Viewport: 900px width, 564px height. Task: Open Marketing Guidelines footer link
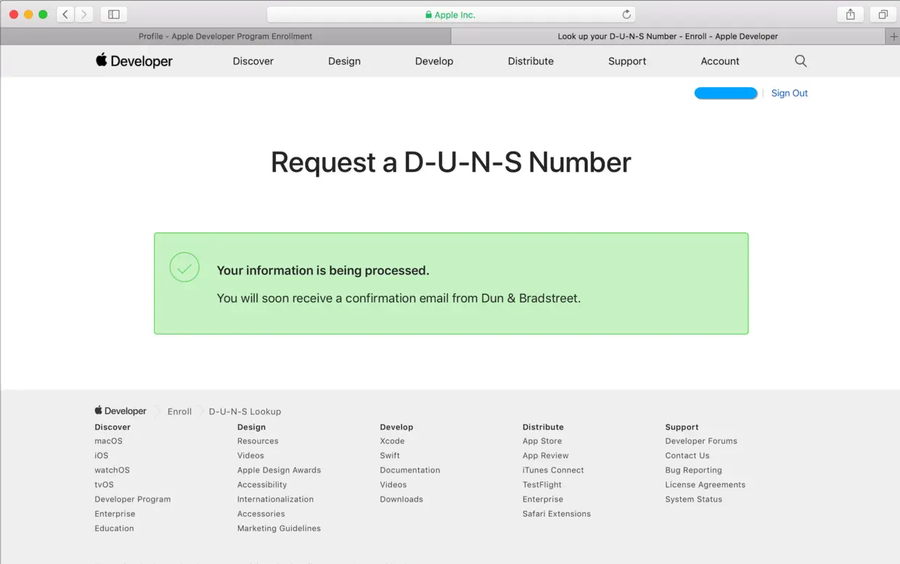coord(279,528)
